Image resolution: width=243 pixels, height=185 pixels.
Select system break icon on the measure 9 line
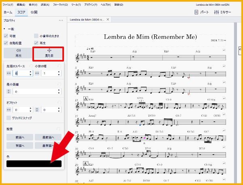(x=224, y=82)
